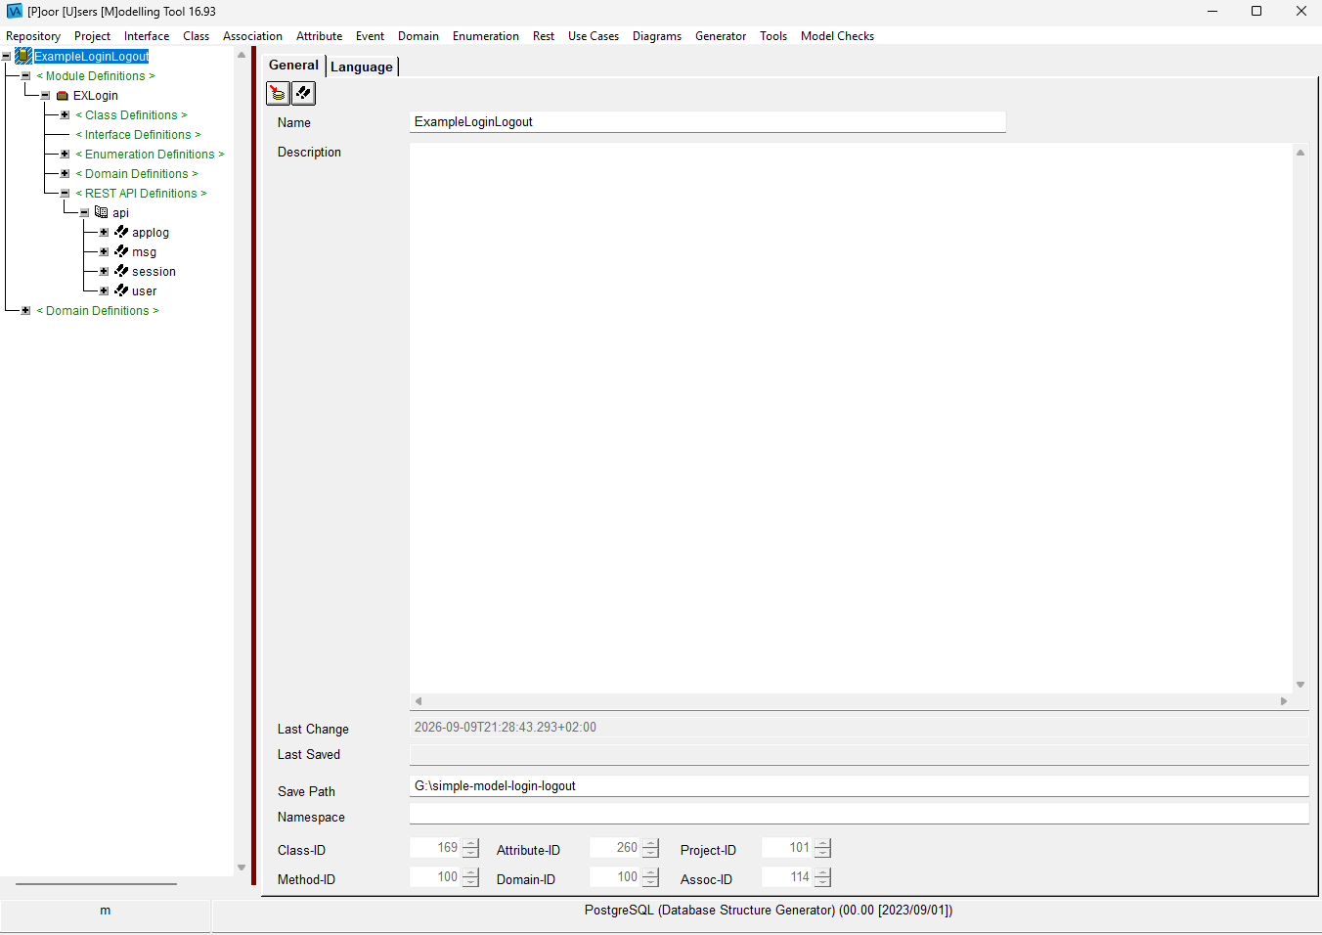Viewport: 1322px width, 935px height.
Task: Collapse the REST API Definitions node
Action: coord(65,193)
